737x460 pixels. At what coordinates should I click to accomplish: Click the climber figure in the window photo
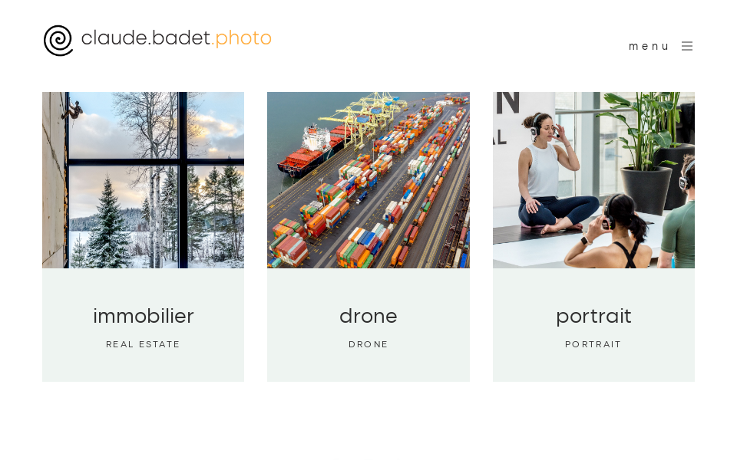pyautogui.click(x=73, y=110)
